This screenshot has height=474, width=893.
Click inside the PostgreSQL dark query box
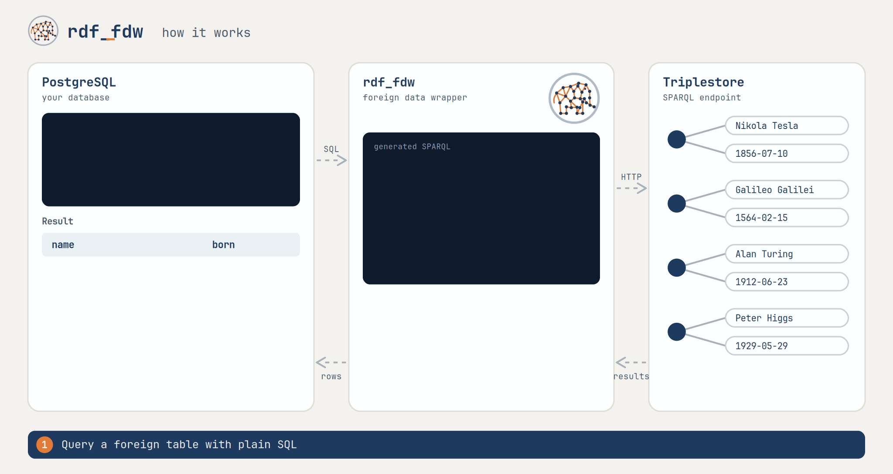pyautogui.click(x=171, y=159)
